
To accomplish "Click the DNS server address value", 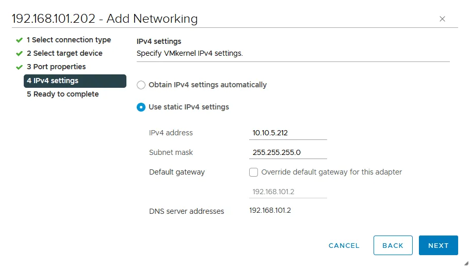I will (270, 210).
